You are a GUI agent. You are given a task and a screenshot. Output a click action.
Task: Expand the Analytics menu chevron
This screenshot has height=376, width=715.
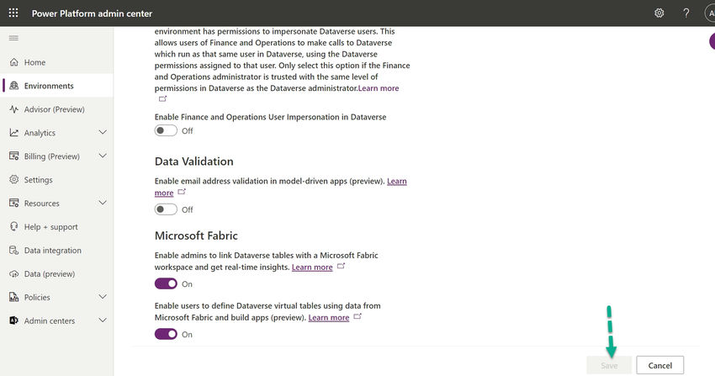pos(103,133)
